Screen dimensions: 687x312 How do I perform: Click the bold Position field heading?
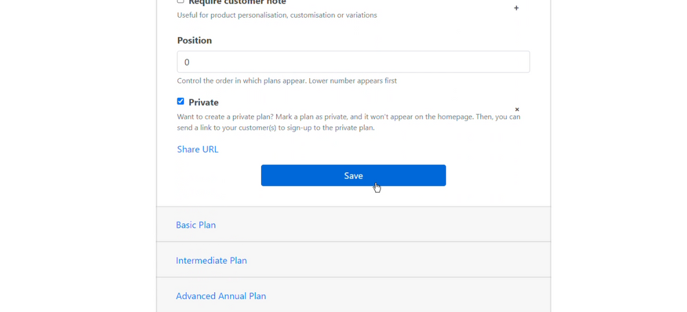194,40
